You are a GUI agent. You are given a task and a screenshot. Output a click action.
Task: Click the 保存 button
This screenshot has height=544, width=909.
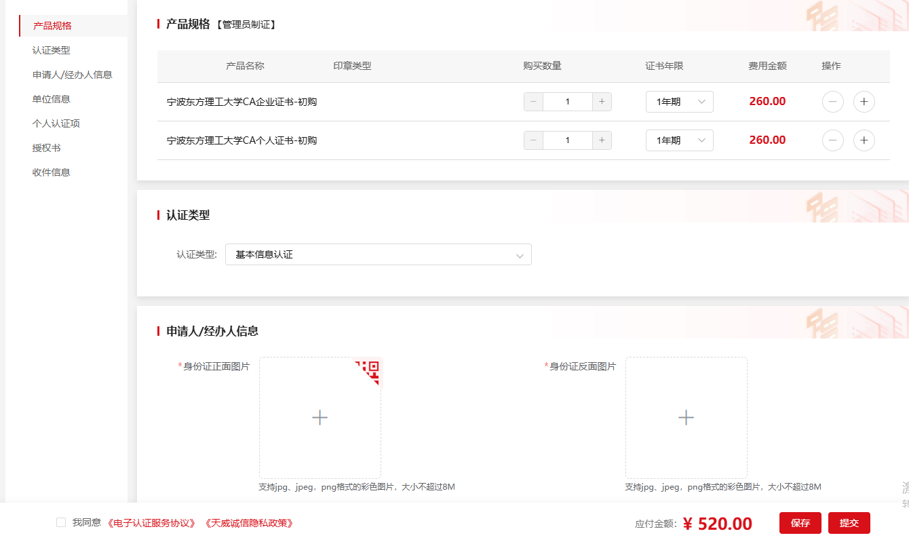800,523
